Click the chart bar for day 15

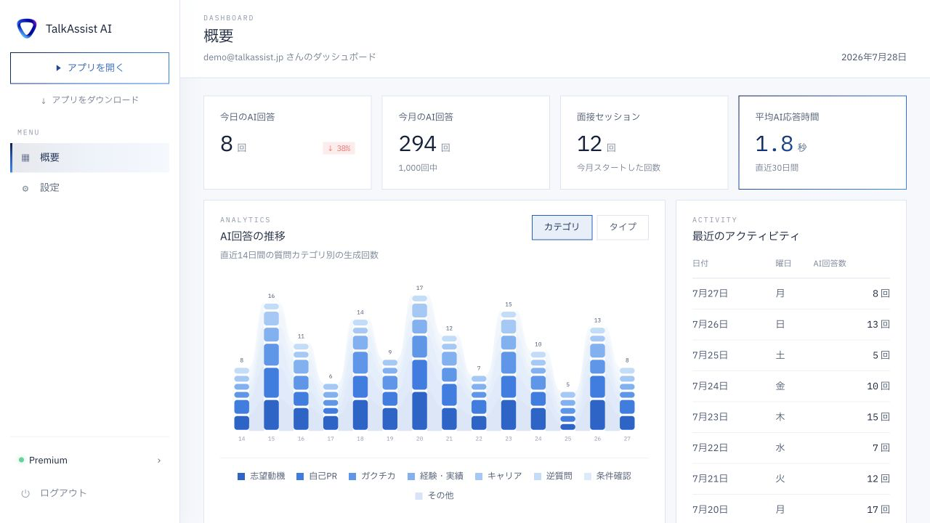tap(271, 367)
